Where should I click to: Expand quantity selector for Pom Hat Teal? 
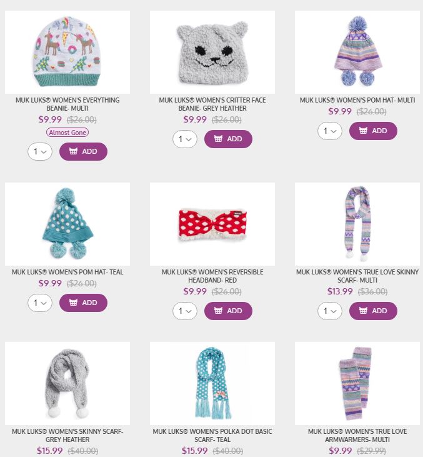point(40,303)
